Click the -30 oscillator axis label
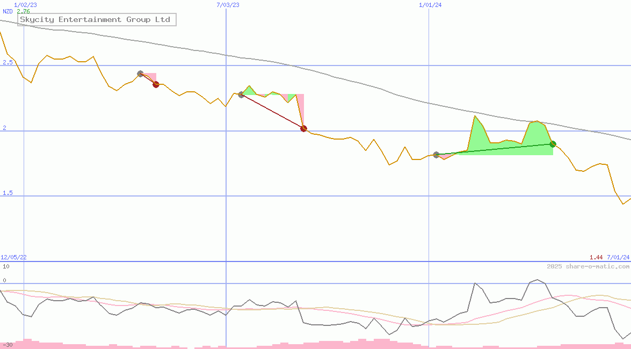Image resolution: width=631 pixels, height=349 pixels. point(7,344)
